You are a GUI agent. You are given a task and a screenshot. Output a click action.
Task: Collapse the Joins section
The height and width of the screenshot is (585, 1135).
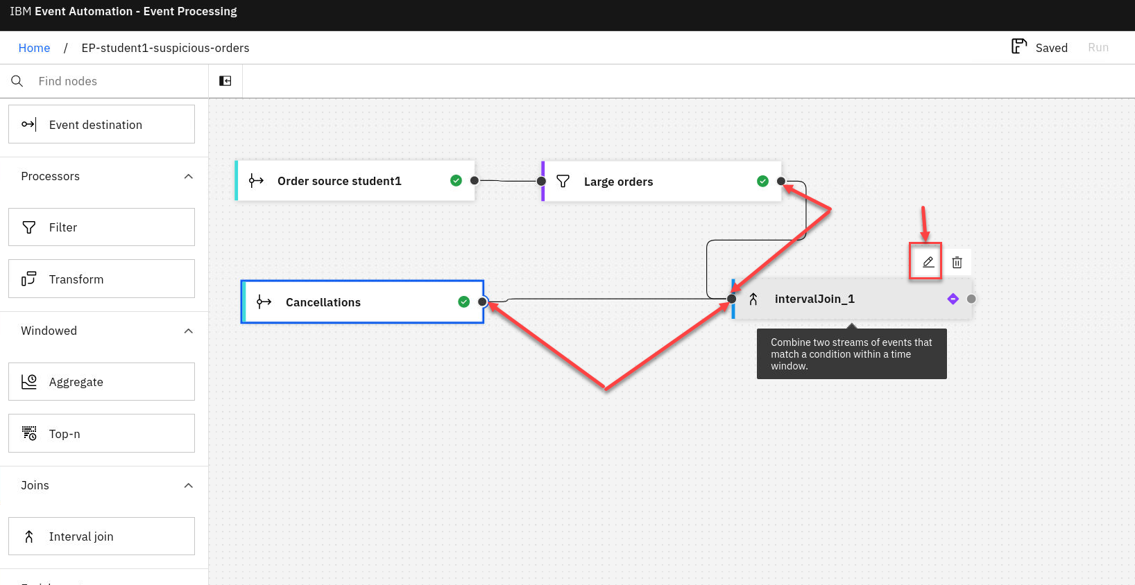coord(188,486)
